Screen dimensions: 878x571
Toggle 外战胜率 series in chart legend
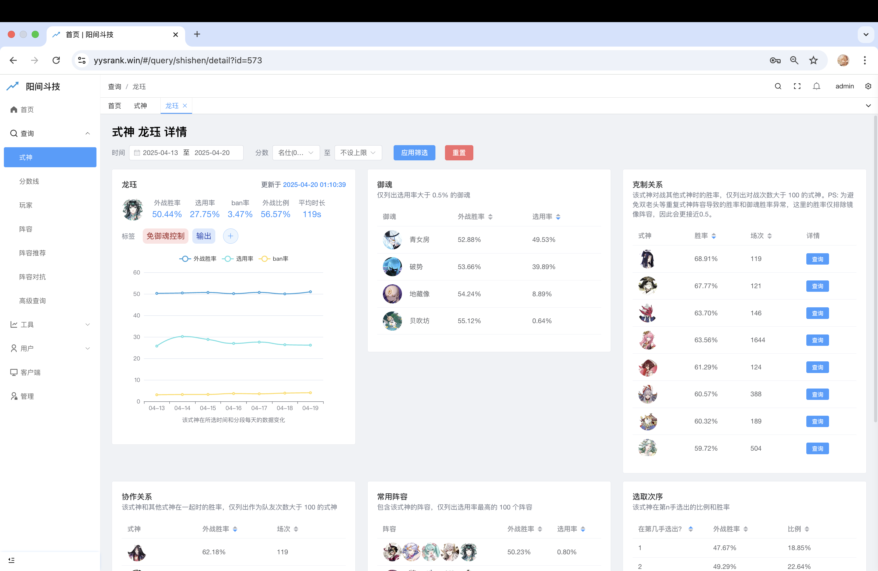coord(198,259)
